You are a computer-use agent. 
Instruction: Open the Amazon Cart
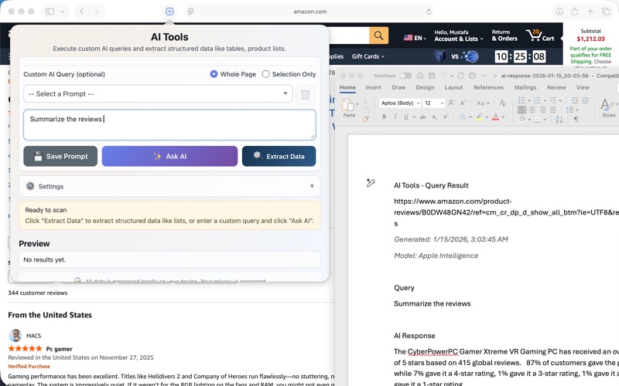540,36
